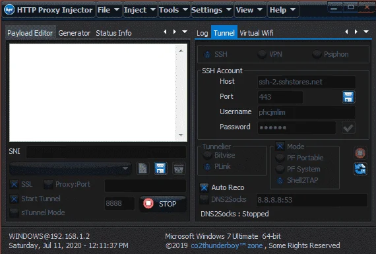Select Shell2TAP mode
The image size is (376, 254).
click(297, 180)
